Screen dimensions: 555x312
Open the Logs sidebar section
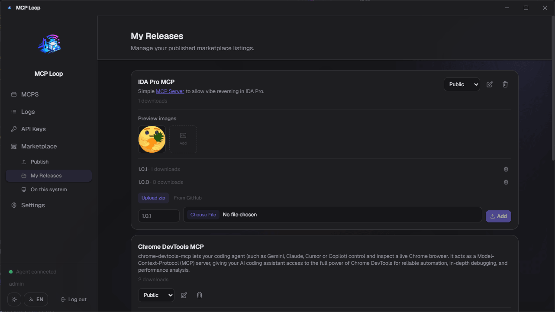[48, 112]
